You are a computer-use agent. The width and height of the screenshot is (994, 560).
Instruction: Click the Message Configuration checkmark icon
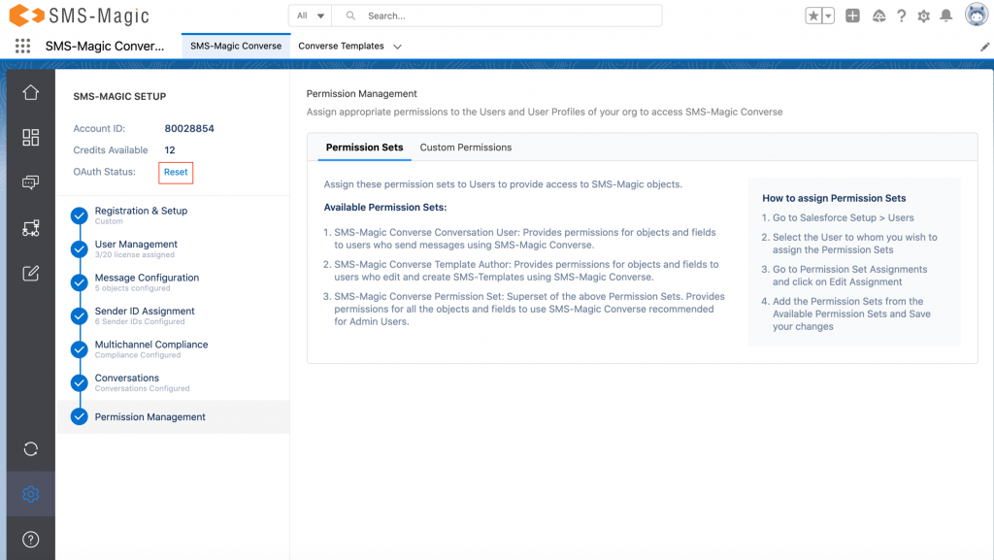pos(80,282)
